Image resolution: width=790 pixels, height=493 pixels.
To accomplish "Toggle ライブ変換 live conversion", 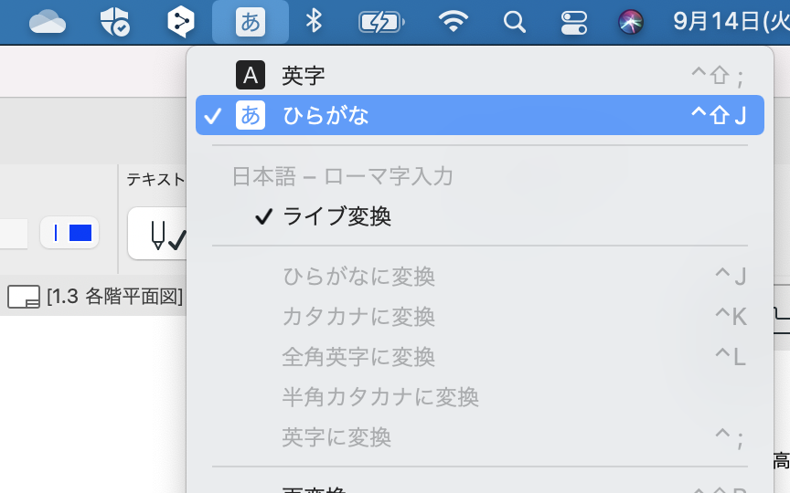I will 480,216.
